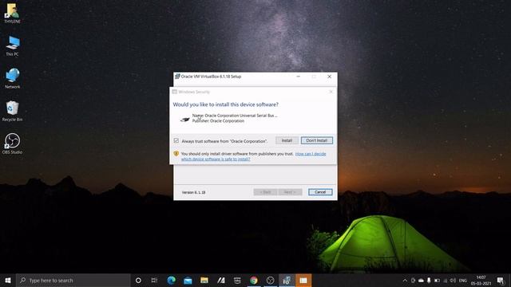
Task: Open Task View from the taskbar
Action: point(154,280)
